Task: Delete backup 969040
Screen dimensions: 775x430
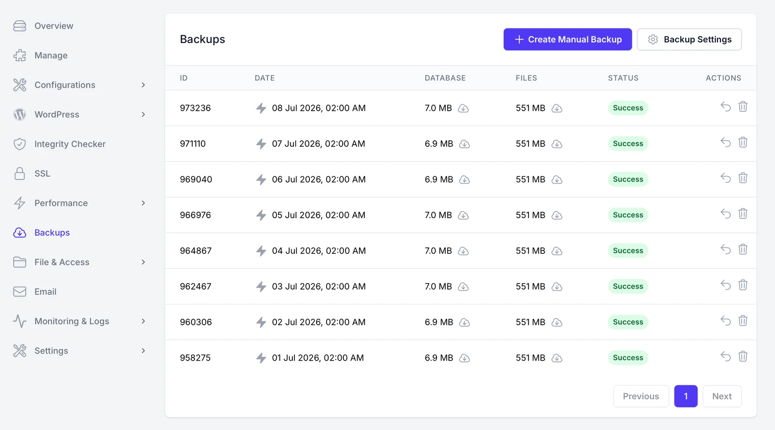Action: click(x=743, y=178)
